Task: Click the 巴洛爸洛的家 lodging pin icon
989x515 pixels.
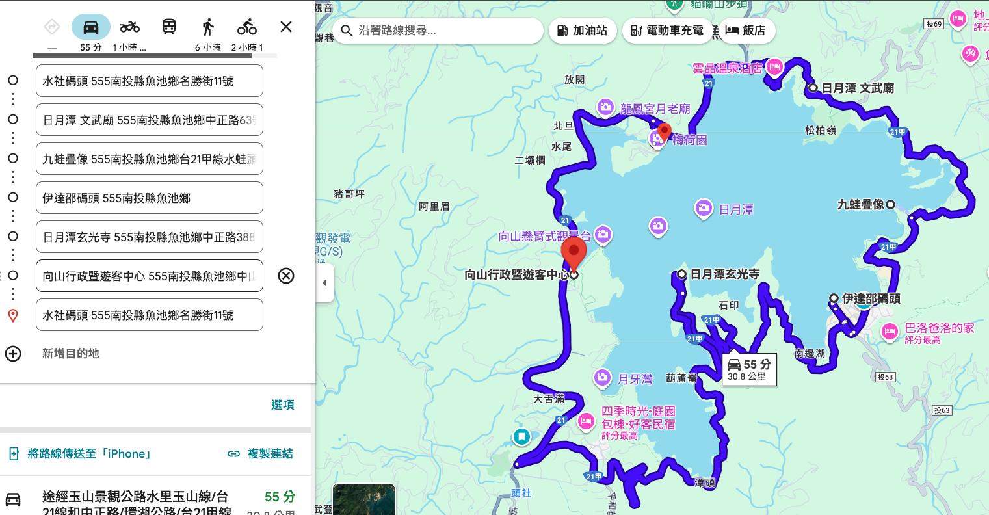Action: (889, 332)
